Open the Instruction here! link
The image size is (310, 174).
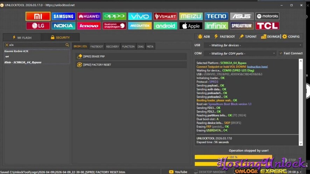(x=257, y=66)
